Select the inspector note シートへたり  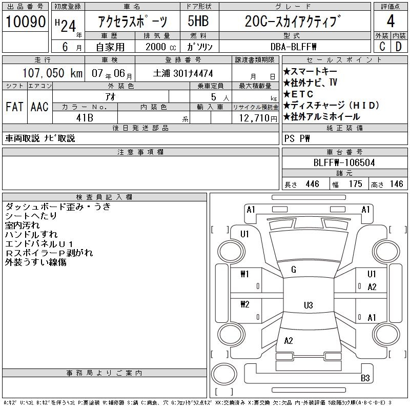click(x=31, y=216)
